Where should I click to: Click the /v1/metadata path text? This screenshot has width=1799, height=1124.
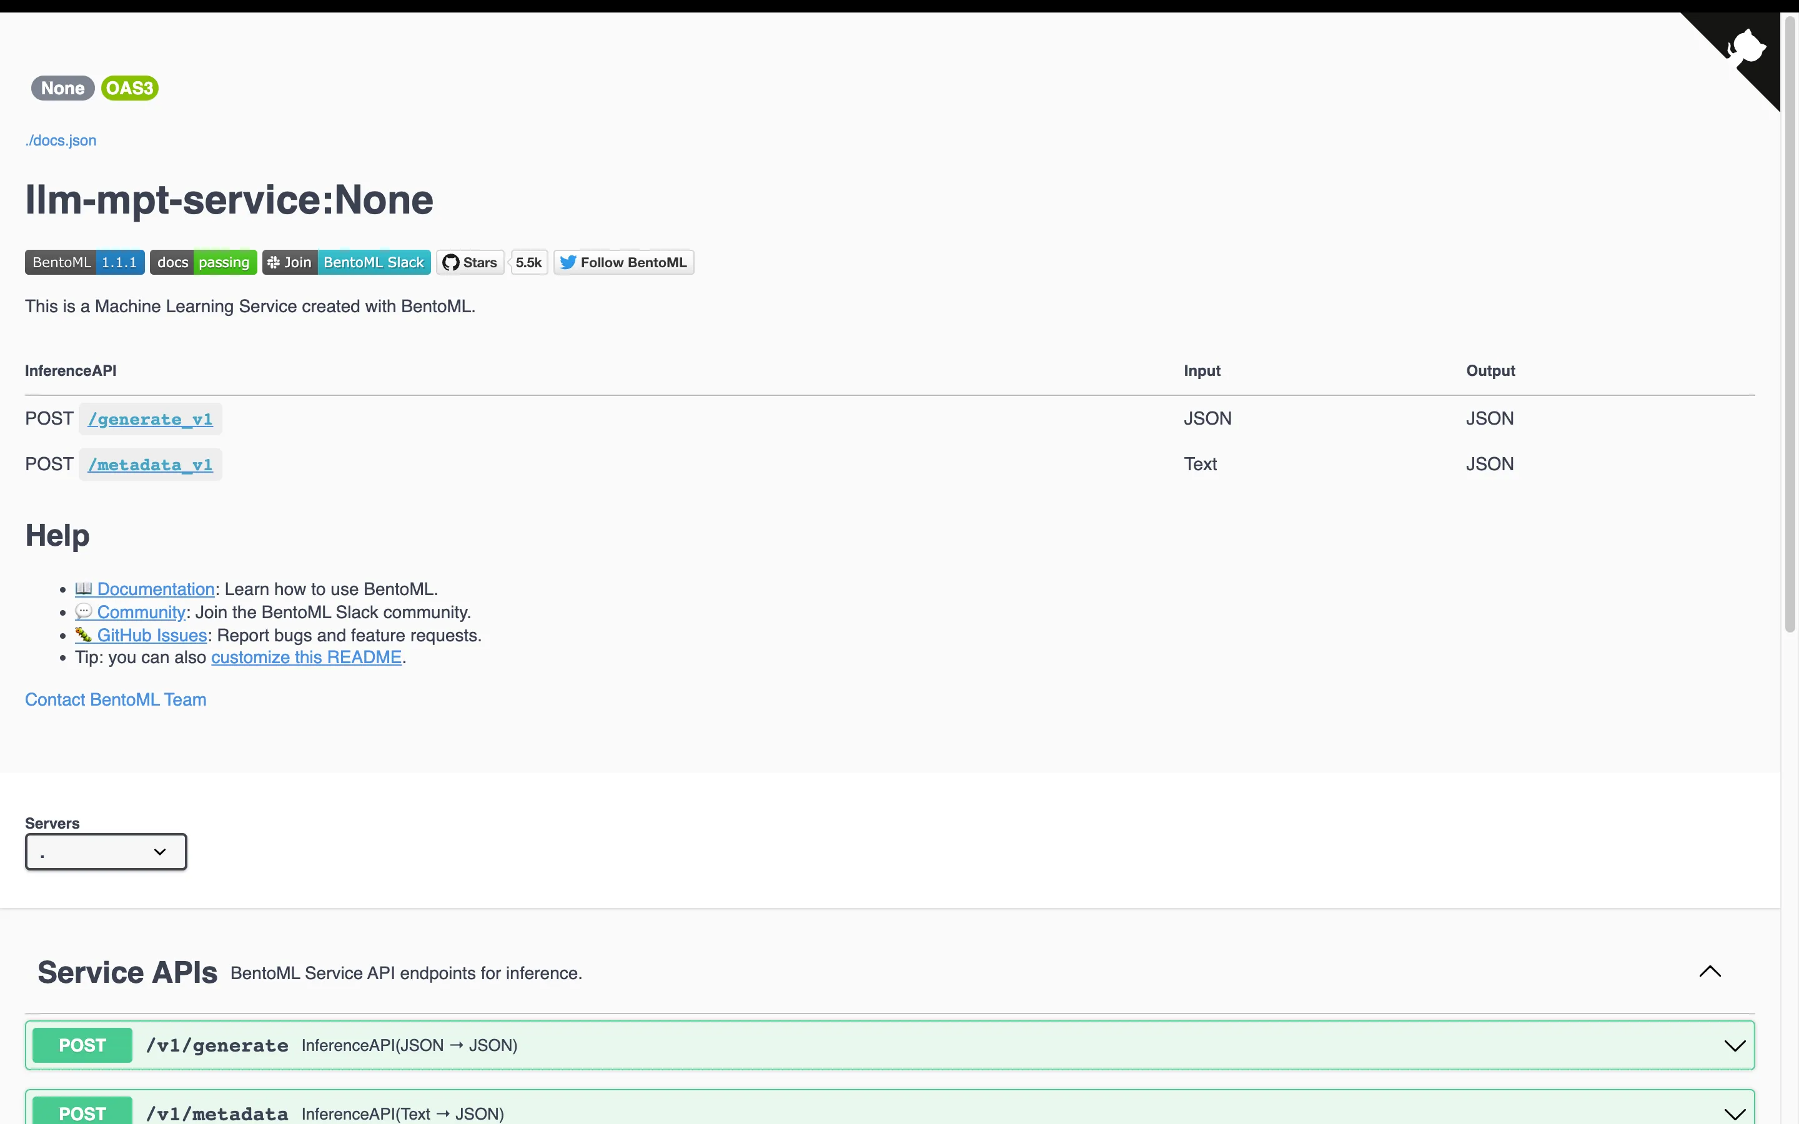point(217,1113)
